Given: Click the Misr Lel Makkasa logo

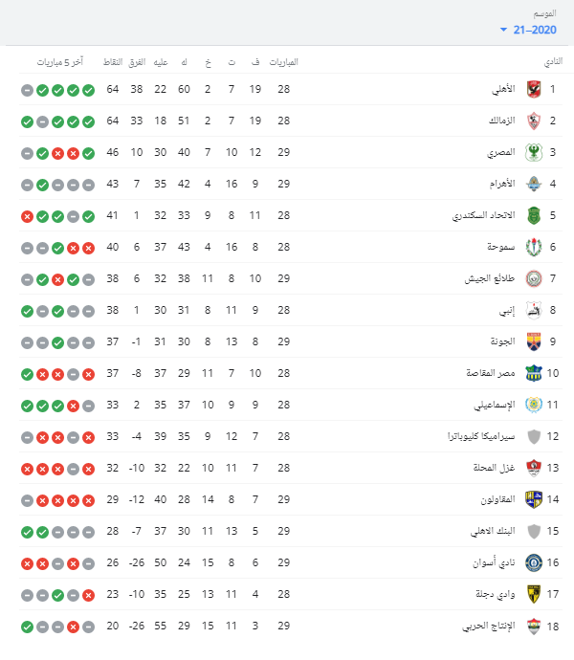Looking at the screenshot, I should click(x=533, y=373).
